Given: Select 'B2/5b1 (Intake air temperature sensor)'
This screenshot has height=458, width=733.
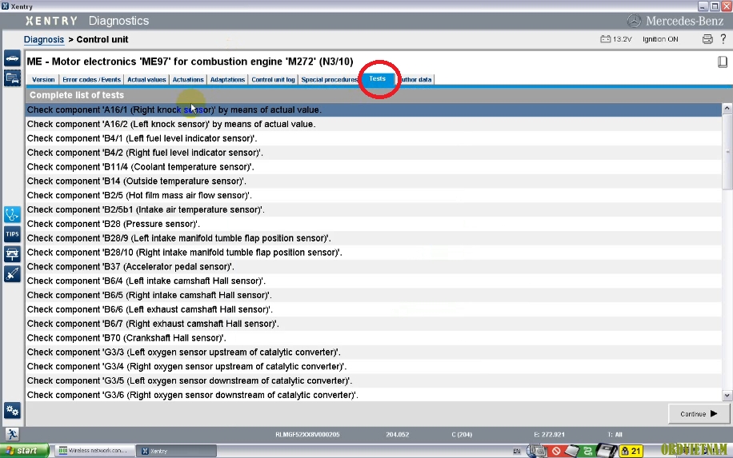Looking at the screenshot, I should [x=374, y=209].
